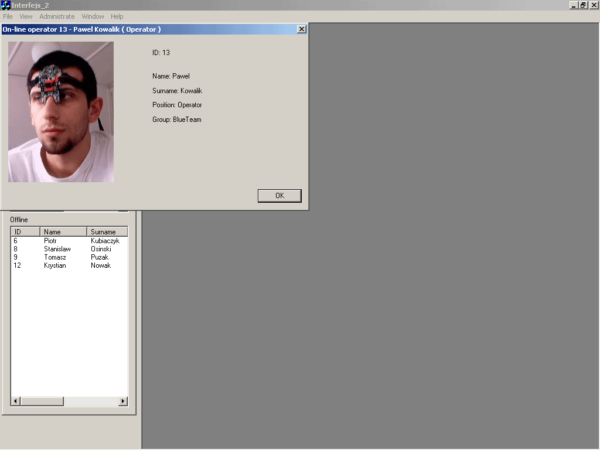Click surname Osinski in Offline list
This screenshot has height=450, width=600.
tap(101, 249)
